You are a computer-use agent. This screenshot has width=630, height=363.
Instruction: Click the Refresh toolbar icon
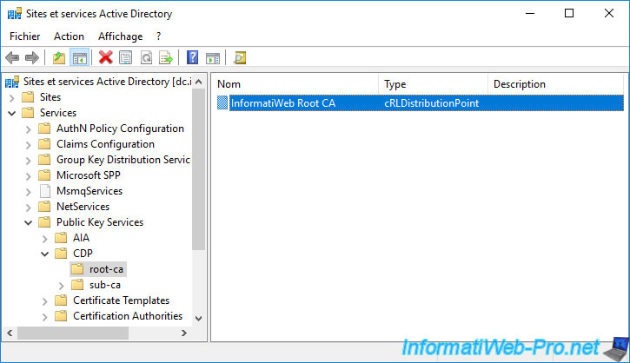(x=146, y=58)
